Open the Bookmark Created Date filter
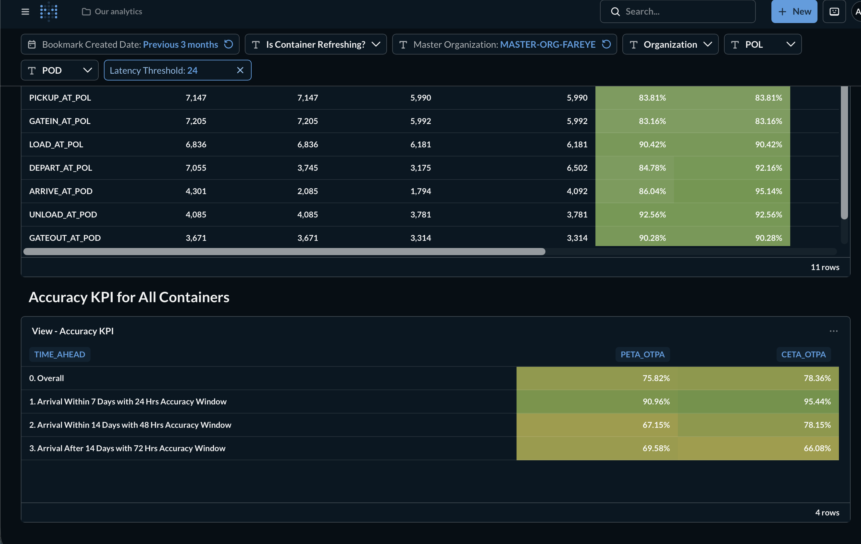The height and width of the screenshot is (544, 861). [130, 44]
